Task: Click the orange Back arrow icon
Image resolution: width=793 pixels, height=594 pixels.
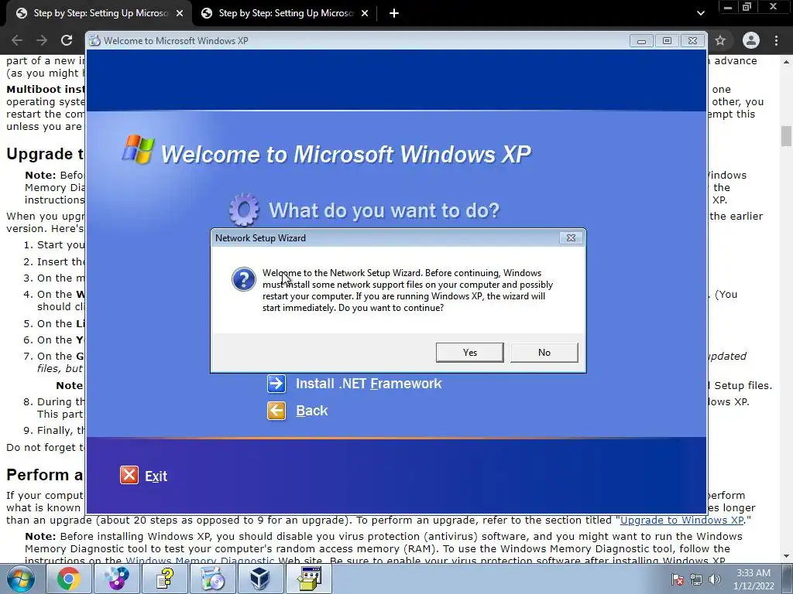Action: coord(276,411)
